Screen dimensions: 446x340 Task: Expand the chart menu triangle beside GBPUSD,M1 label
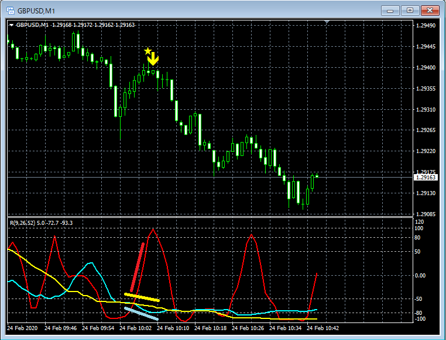(x=11, y=25)
